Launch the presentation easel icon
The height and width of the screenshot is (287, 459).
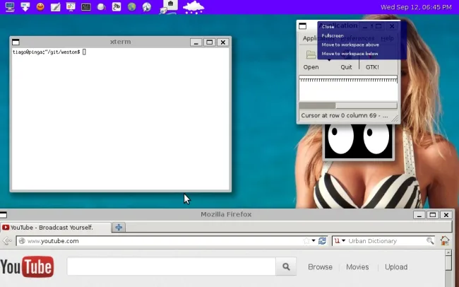pyautogui.click(x=71, y=7)
